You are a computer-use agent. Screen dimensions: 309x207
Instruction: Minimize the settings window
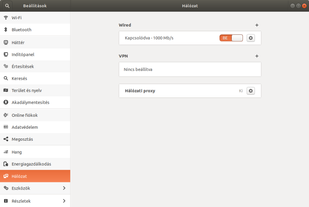pyautogui.click(x=292, y=6)
